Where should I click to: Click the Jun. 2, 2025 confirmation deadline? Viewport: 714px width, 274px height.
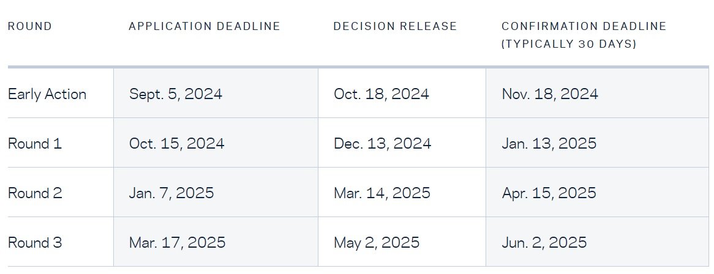[x=544, y=243]
